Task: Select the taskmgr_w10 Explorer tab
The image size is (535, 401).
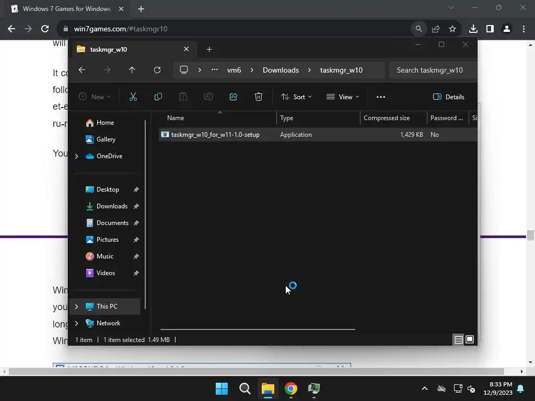Action: pyautogui.click(x=133, y=50)
